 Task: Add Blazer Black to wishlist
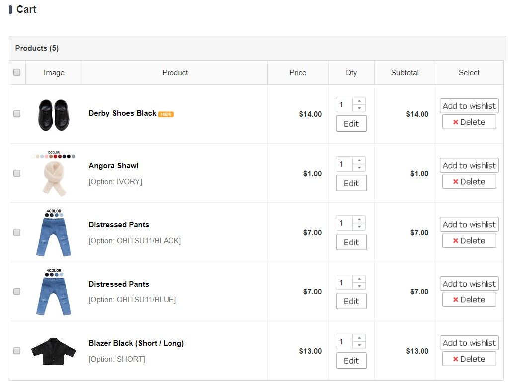[x=469, y=343]
